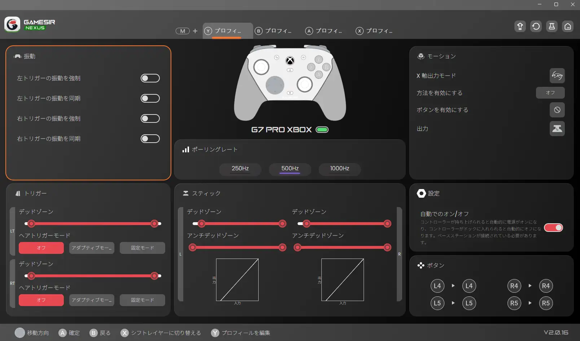
Task: Select RT hair trigger オフ button
Action: pyautogui.click(x=41, y=300)
